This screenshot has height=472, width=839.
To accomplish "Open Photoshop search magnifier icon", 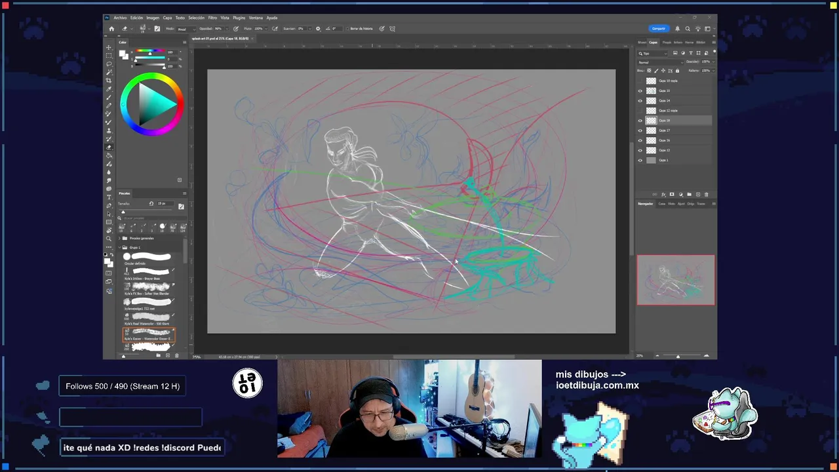I will coord(688,29).
